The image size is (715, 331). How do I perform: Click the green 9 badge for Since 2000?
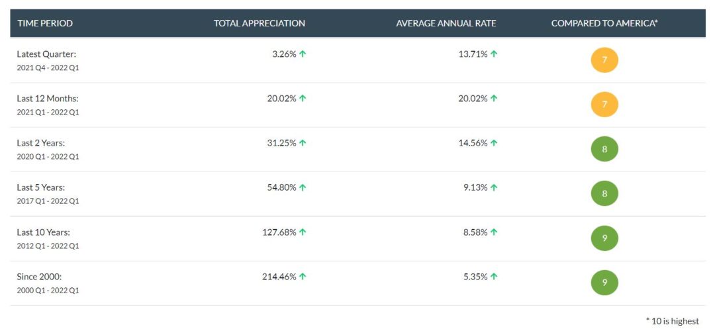(604, 283)
